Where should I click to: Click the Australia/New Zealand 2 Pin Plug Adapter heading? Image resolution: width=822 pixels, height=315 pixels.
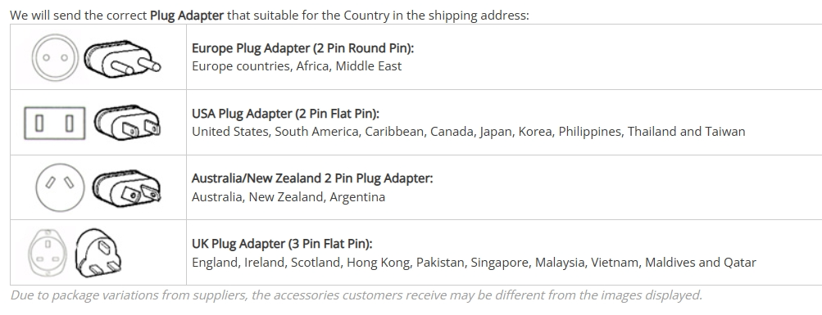(312, 178)
